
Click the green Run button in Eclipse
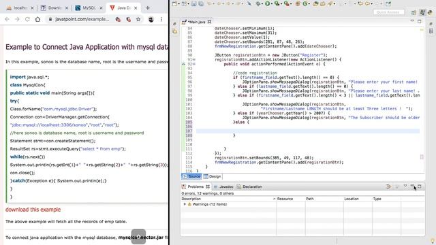pyautogui.click(x=267, y=3)
